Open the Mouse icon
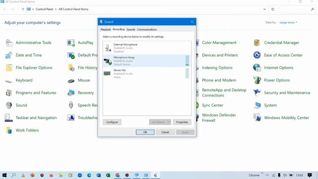The width and height of the screenshot is (318, 179). pyautogui.click(x=71, y=81)
